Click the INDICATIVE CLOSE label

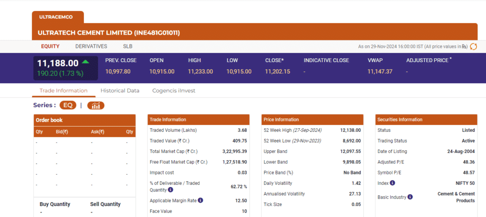pos(327,60)
